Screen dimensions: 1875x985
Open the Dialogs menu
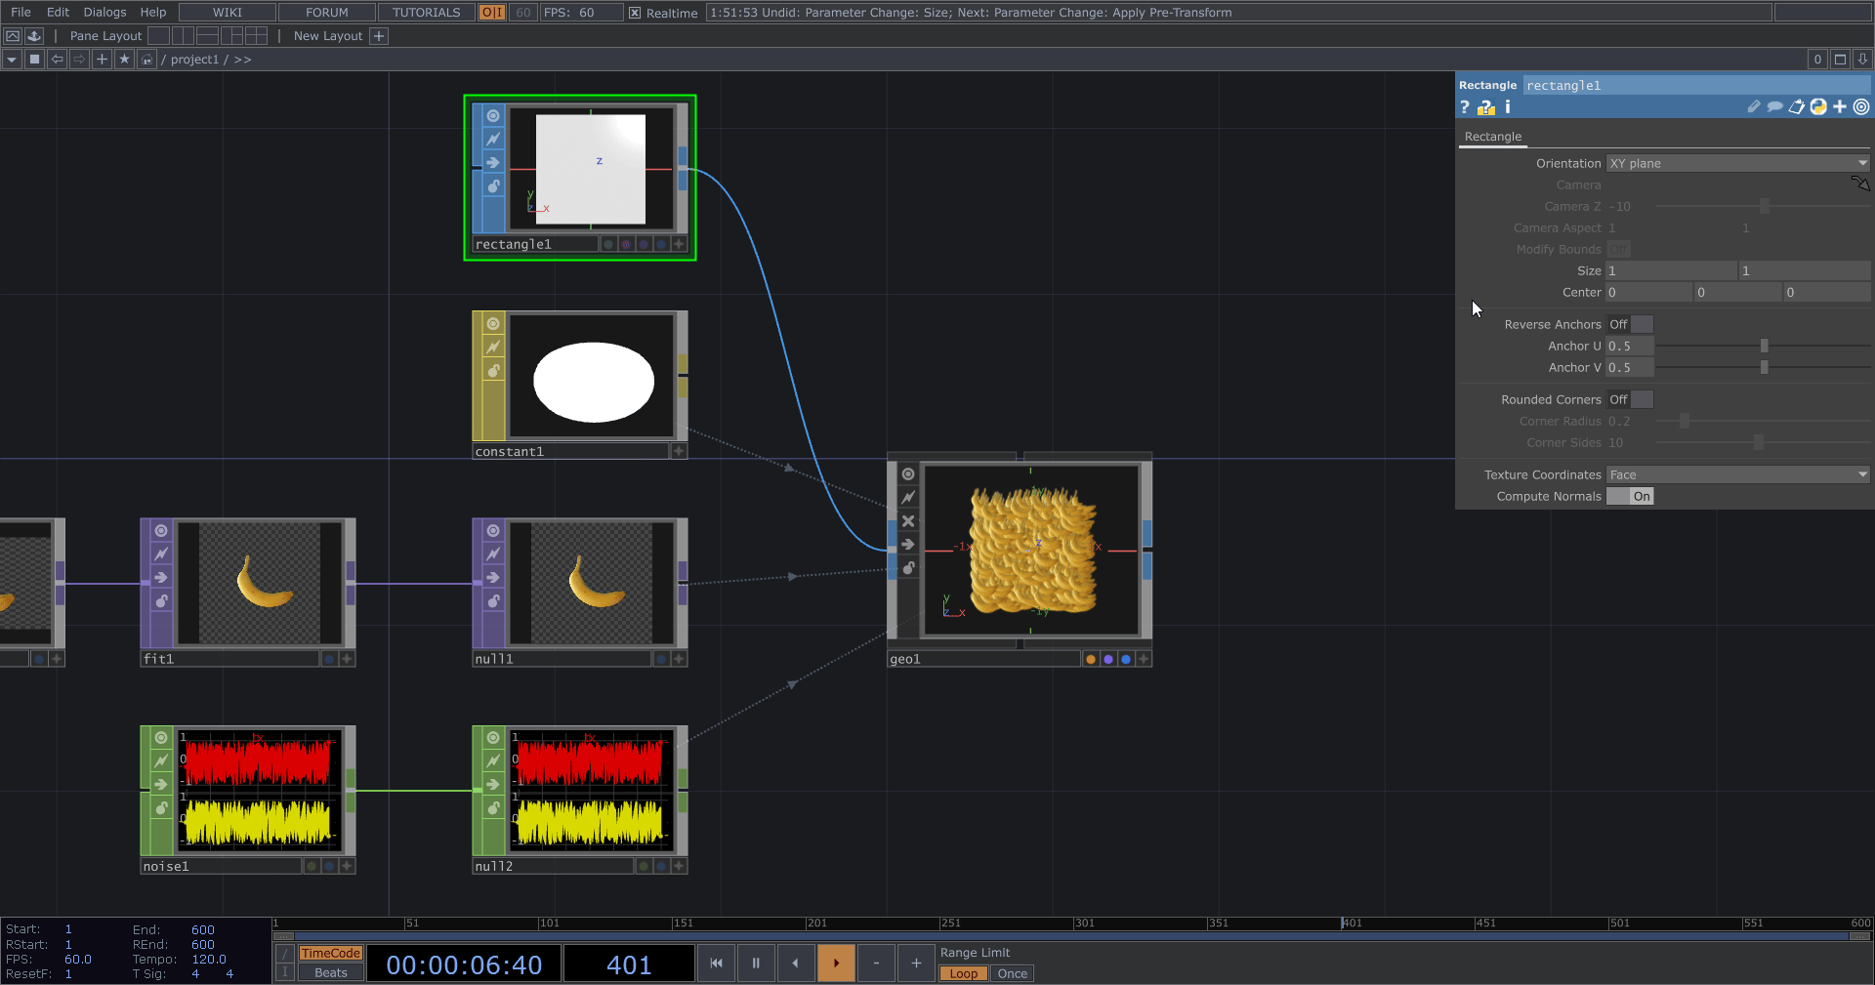coord(104,13)
